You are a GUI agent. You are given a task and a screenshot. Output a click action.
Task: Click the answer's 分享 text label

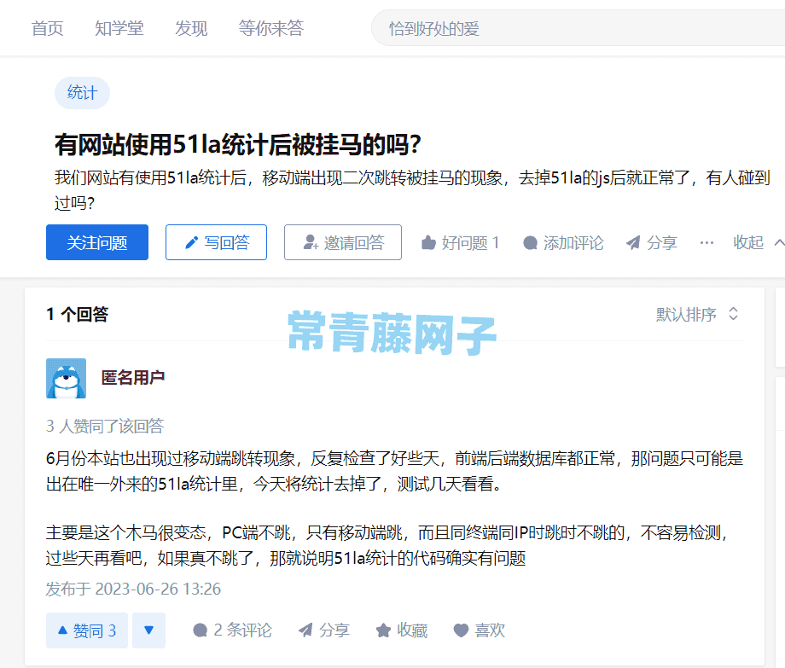(x=334, y=630)
